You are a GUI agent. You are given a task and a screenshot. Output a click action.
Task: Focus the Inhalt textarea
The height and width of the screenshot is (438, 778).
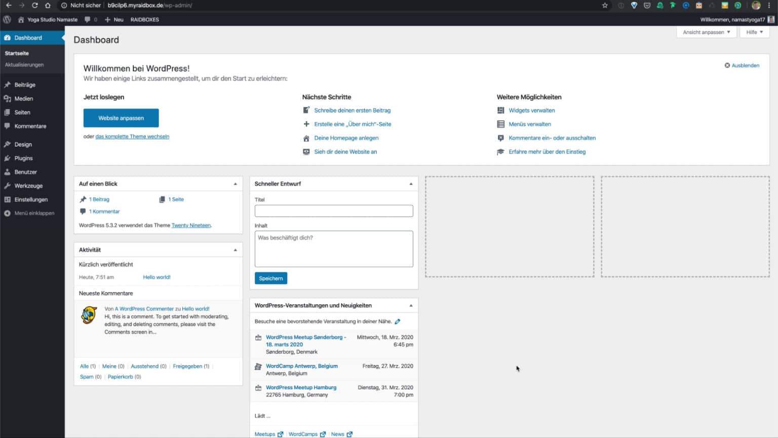coord(334,249)
